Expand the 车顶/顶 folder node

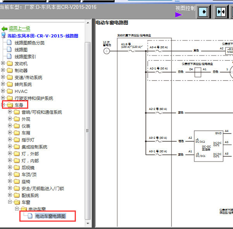coord(10,174)
